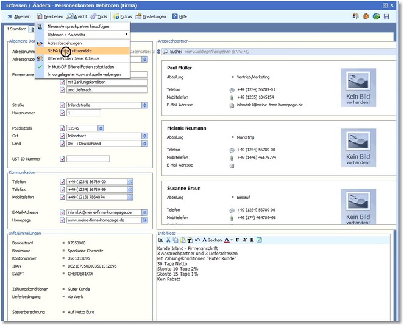Viewport: 404px width, 326px height.
Task: Click the dial icon next to the Telefon field
Action: coord(130,182)
